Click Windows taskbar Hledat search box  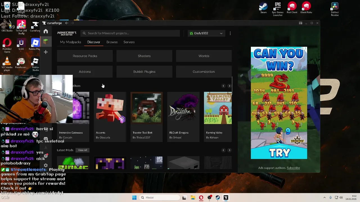click(160, 198)
